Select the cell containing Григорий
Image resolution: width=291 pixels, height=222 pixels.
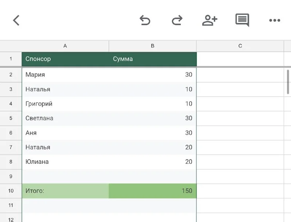coord(65,104)
